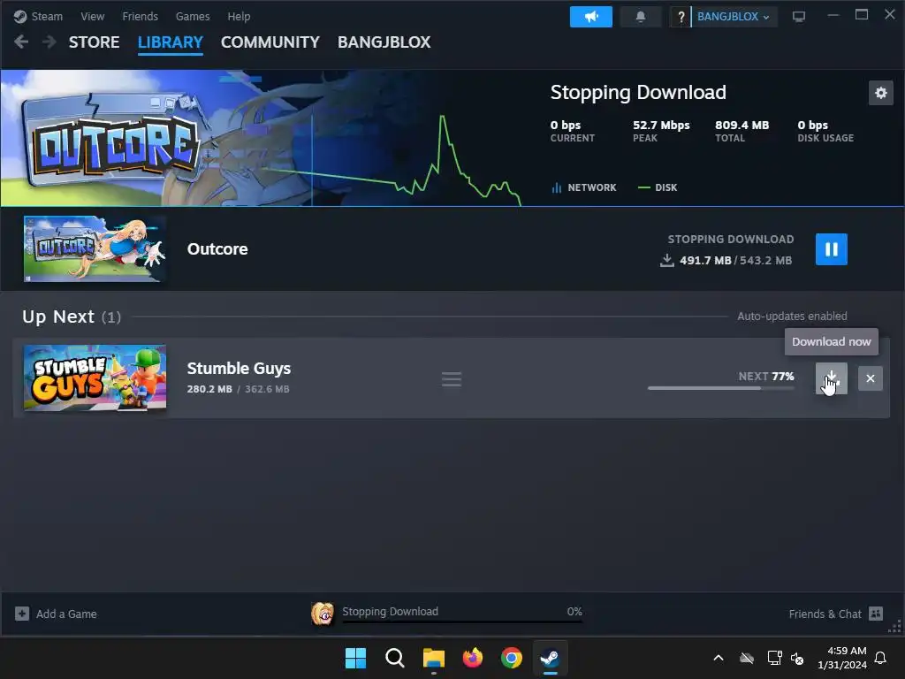Open notifications bell
905x679 pixels.
click(640, 17)
